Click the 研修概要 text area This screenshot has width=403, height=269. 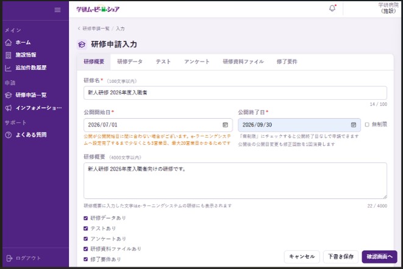tap(235, 181)
